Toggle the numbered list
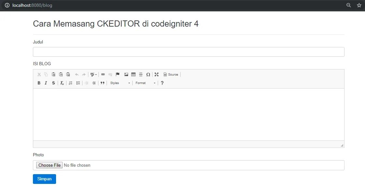The width and height of the screenshot is (365, 192). coord(70,83)
